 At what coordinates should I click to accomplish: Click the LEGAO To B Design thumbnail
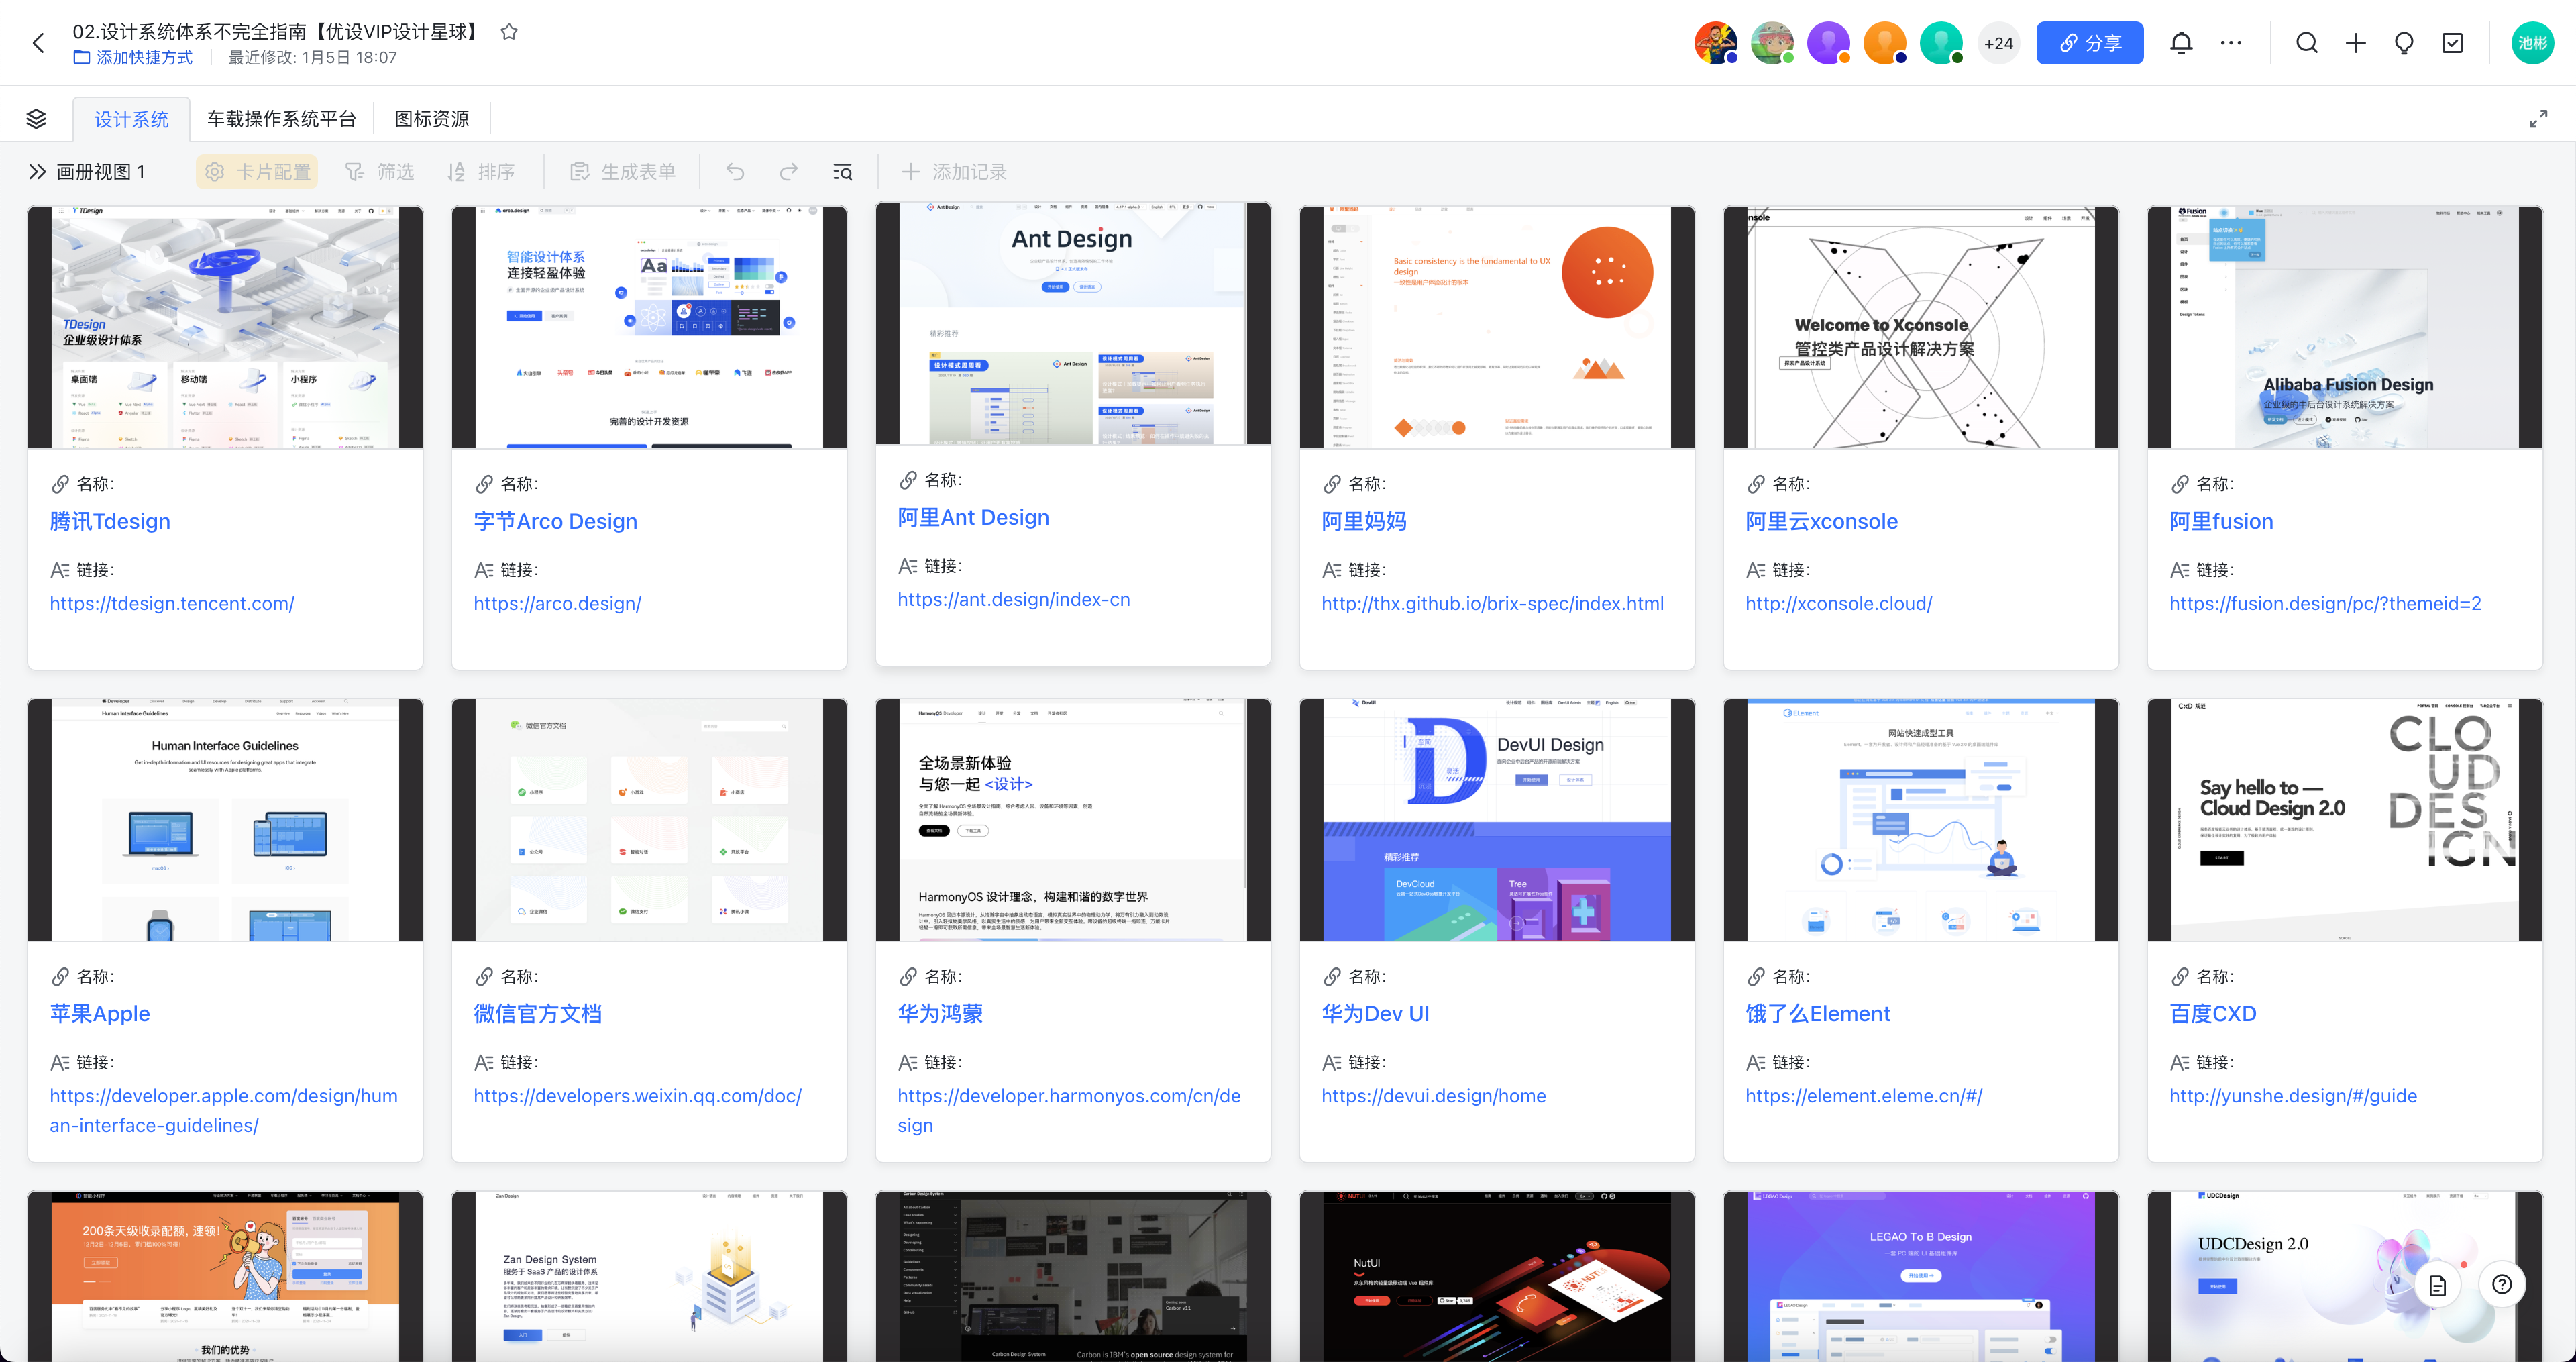(x=1920, y=1276)
